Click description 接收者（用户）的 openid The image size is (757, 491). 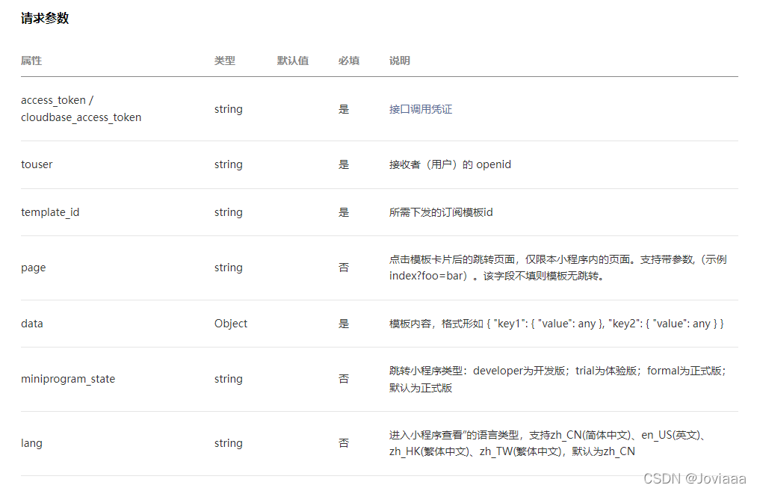(x=450, y=164)
